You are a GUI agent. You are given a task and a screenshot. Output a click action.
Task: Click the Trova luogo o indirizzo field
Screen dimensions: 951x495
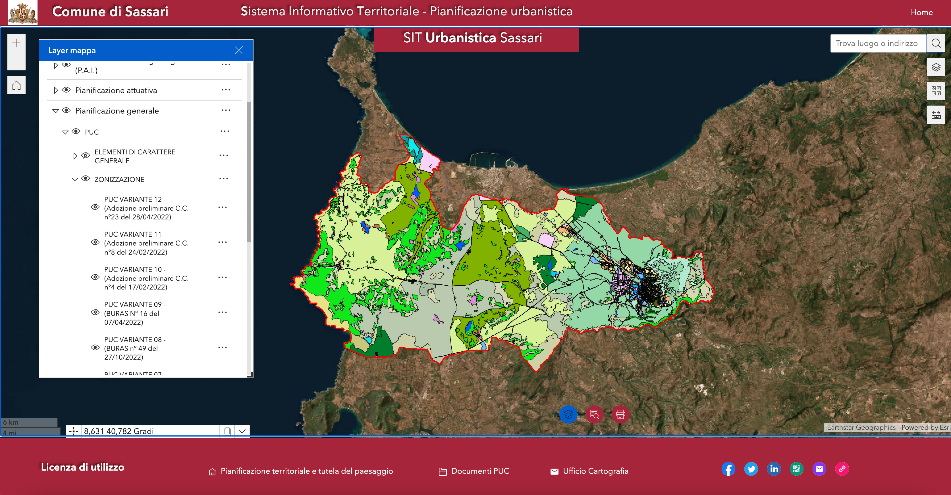tap(878, 43)
